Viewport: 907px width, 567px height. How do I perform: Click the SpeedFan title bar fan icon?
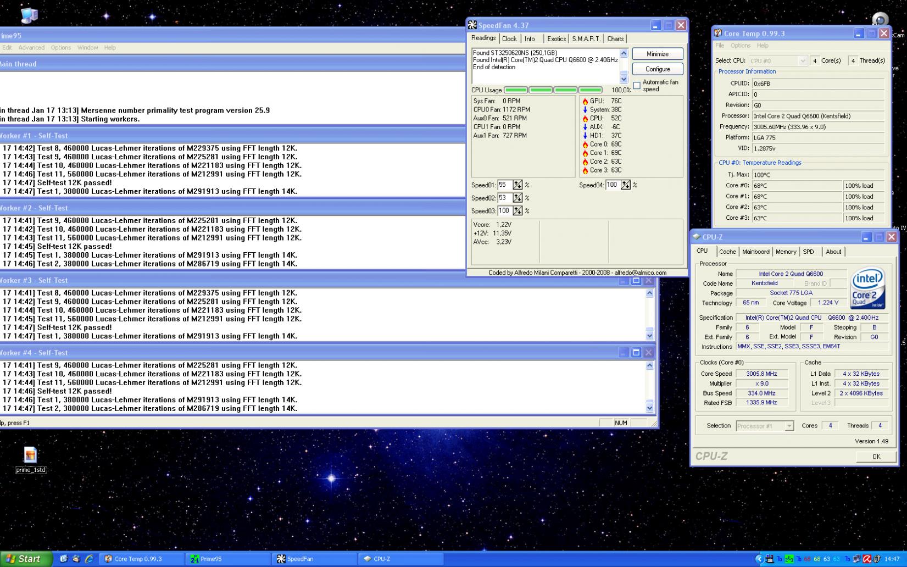[x=472, y=25]
